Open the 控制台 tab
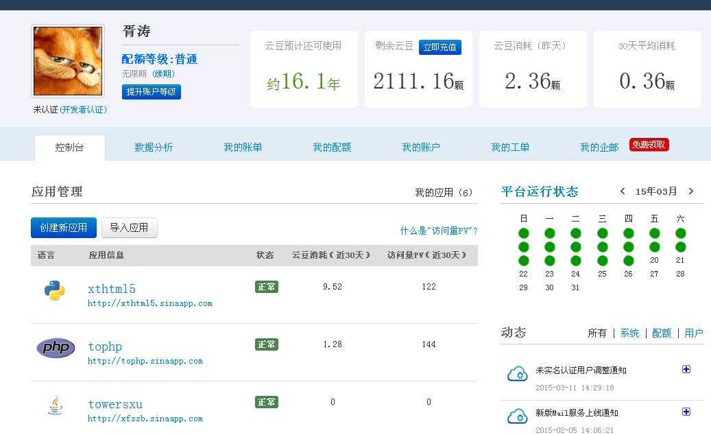Image resolution: width=711 pixels, height=435 pixels. click(70, 148)
